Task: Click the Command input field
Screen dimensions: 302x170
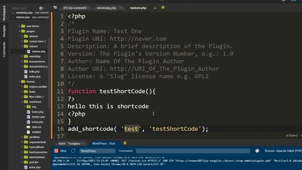Action: (x=193, y=151)
